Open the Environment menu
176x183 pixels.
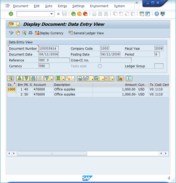[x=99, y=6]
